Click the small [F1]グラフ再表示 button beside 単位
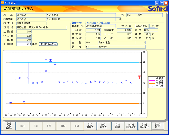The height and width of the screenshot is (135, 169). click(48, 44)
